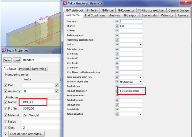Click the Profile field 300*200
192x137 pixels.
41,108
